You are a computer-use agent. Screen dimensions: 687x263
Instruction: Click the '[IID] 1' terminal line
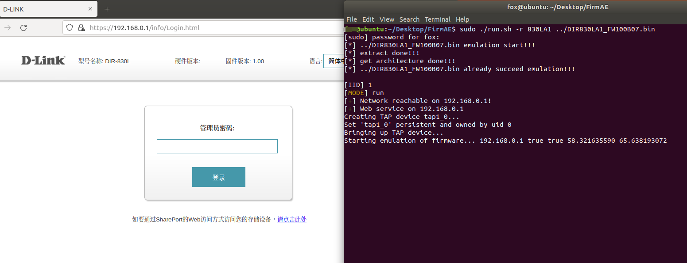[358, 85]
